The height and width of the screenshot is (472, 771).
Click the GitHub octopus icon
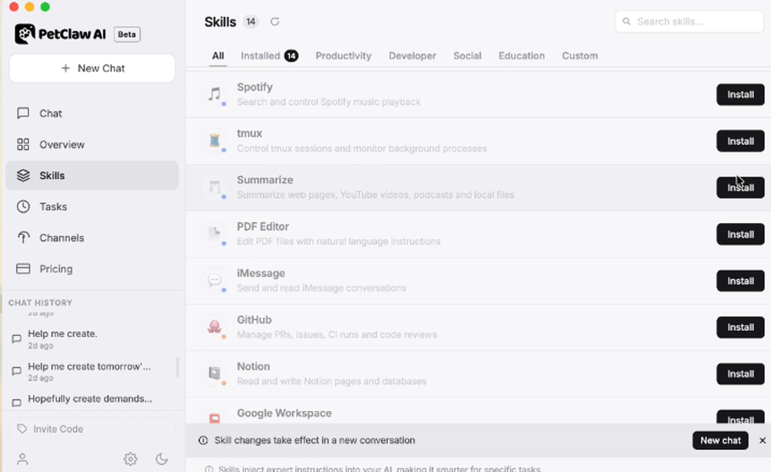point(215,327)
